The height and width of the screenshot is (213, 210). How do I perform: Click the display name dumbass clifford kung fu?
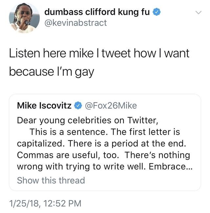click(97, 12)
